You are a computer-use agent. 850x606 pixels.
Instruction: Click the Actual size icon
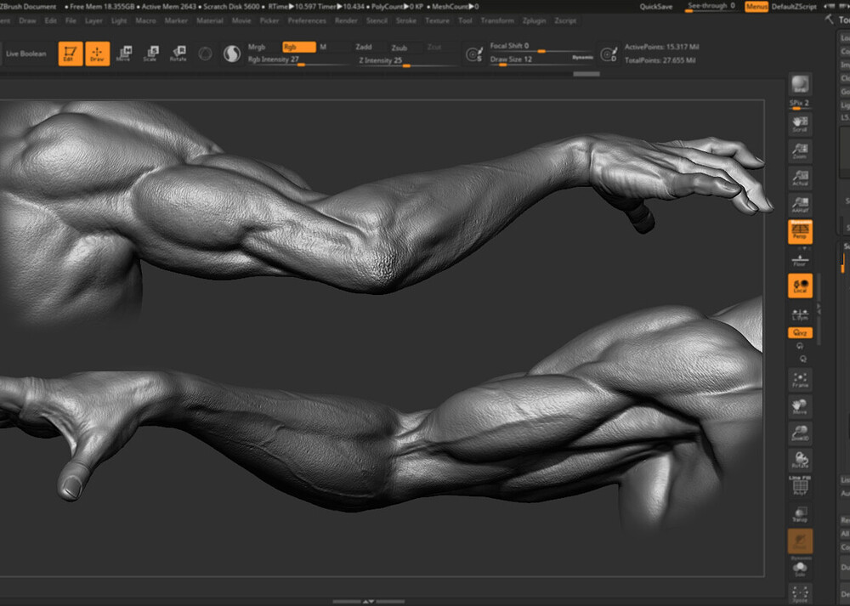pyautogui.click(x=800, y=178)
